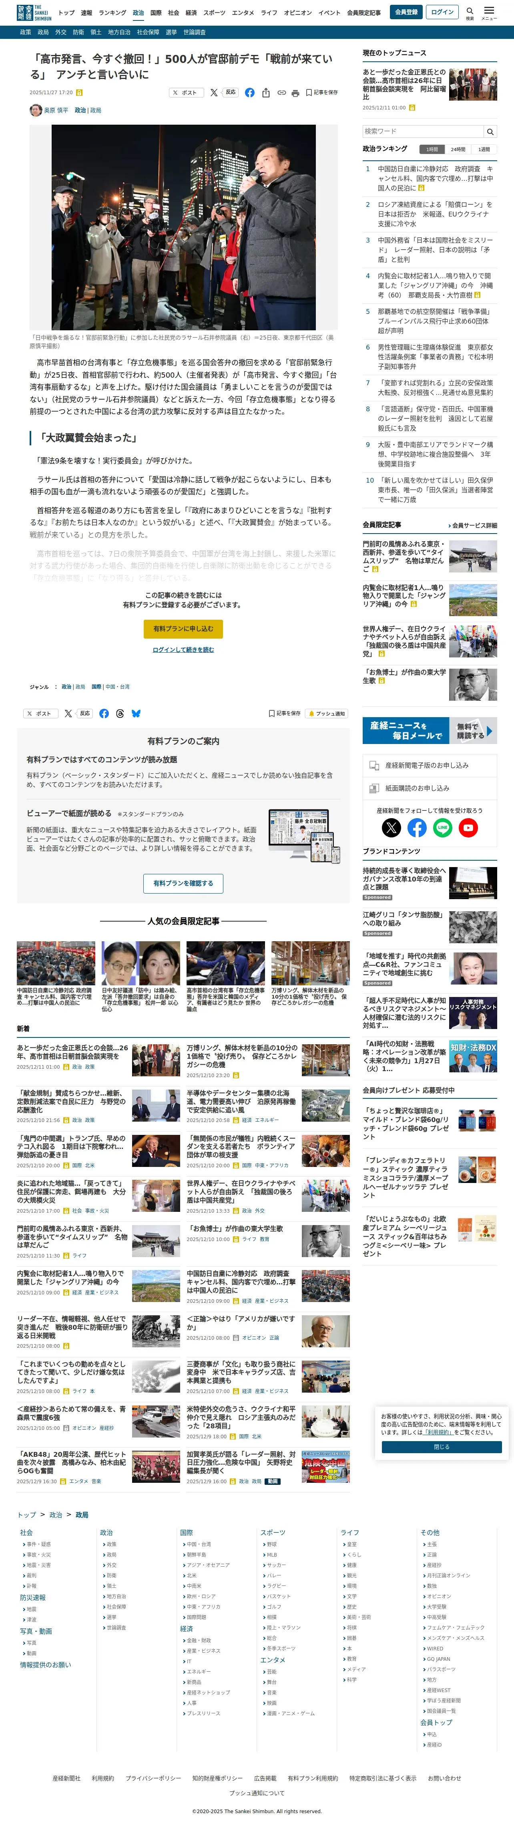Image resolution: width=514 pixels, height=1840 pixels.
Task: Print the article using the printer icon
Action: coord(294,93)
